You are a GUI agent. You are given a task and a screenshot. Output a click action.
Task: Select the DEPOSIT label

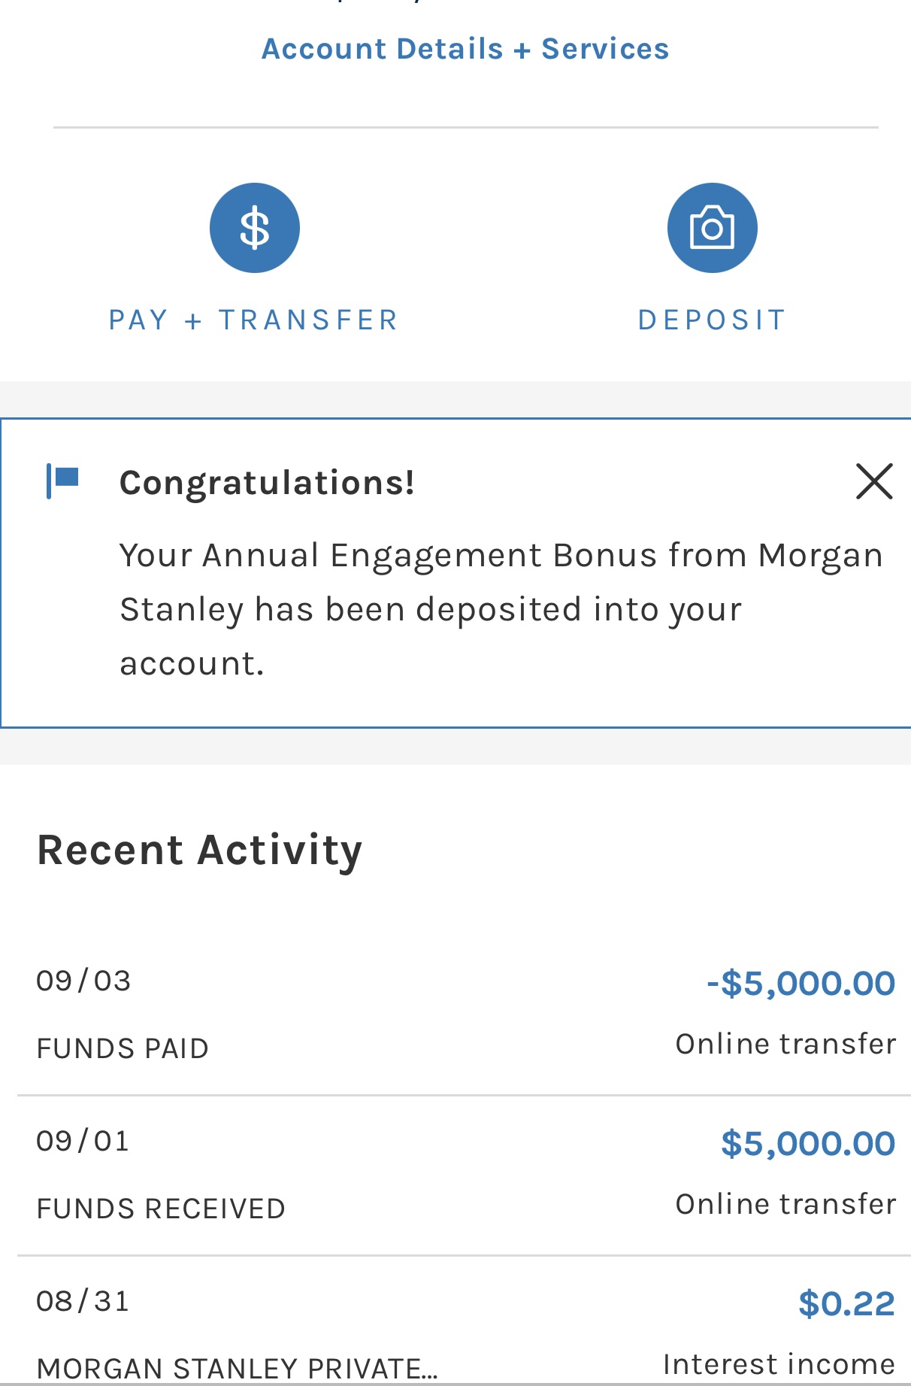(712, 320)
